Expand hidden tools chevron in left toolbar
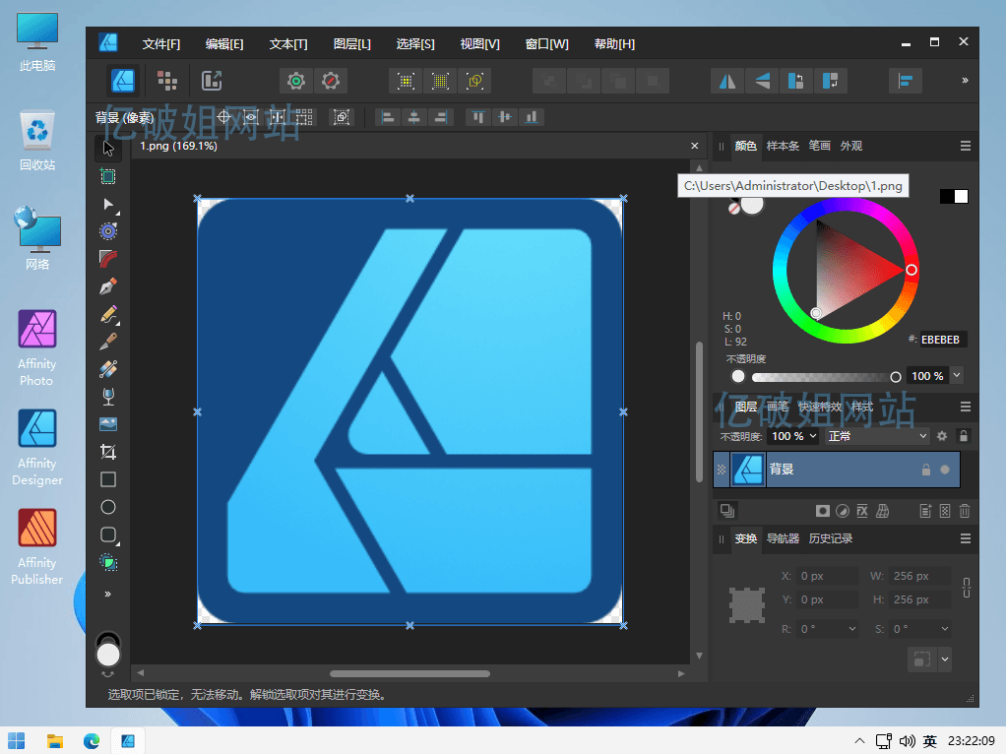The height and width of the screenshot is (754, 1006). [x=108, y=595]
